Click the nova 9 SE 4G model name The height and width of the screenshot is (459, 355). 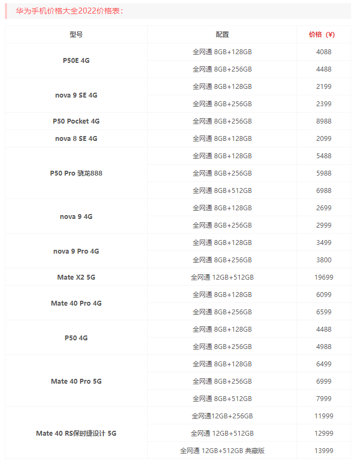click(x=76, y=95)
